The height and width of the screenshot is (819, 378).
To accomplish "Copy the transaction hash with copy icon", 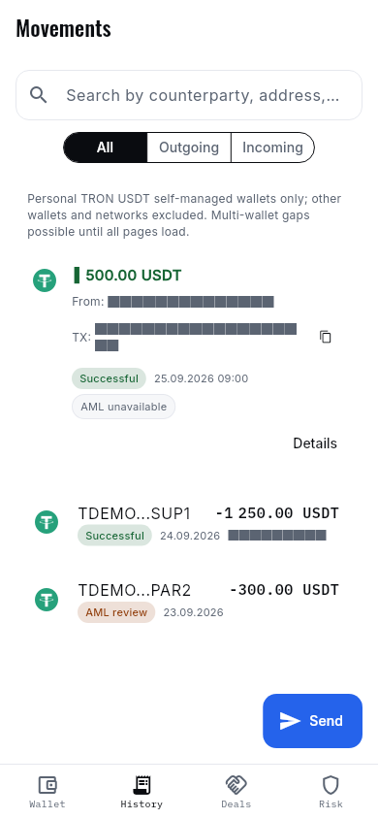I will pos(326,337).
